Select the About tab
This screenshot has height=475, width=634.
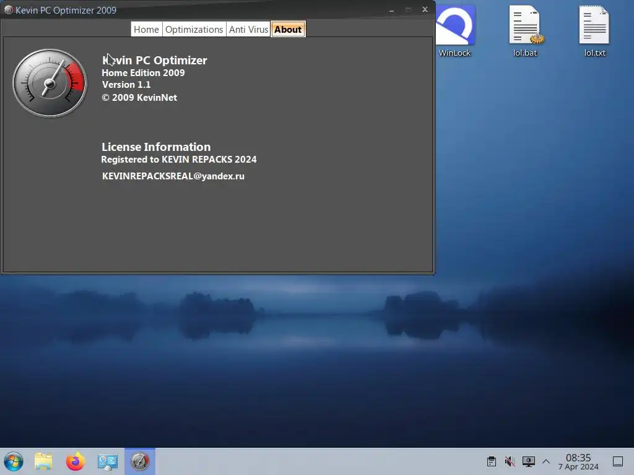point(288,30)
